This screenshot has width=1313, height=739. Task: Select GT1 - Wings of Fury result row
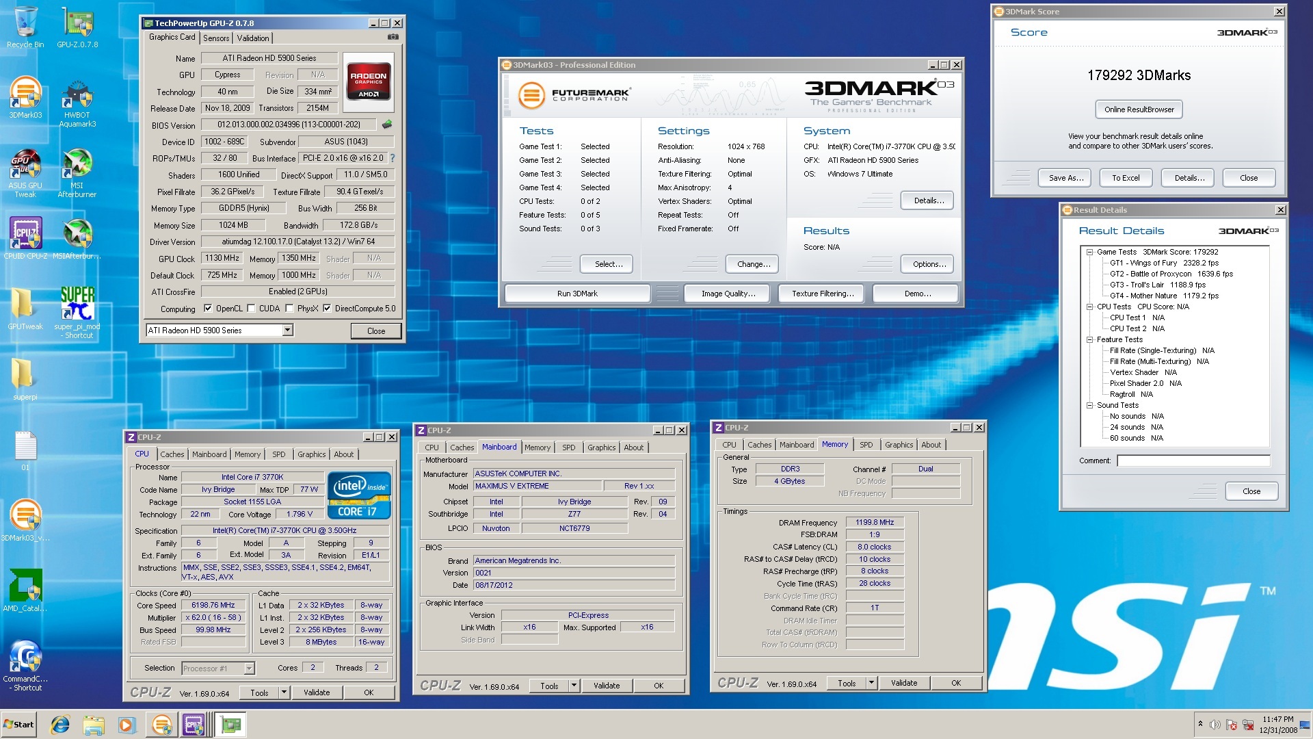(1164, 263)
